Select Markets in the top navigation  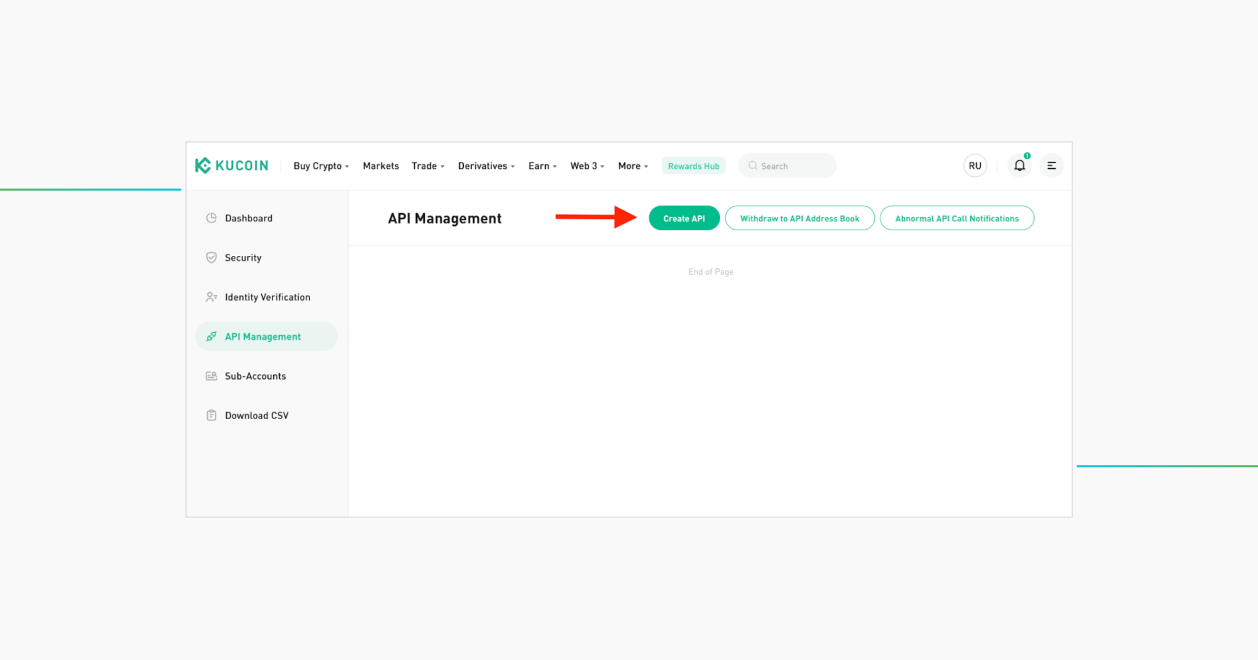tap(381, 166)
